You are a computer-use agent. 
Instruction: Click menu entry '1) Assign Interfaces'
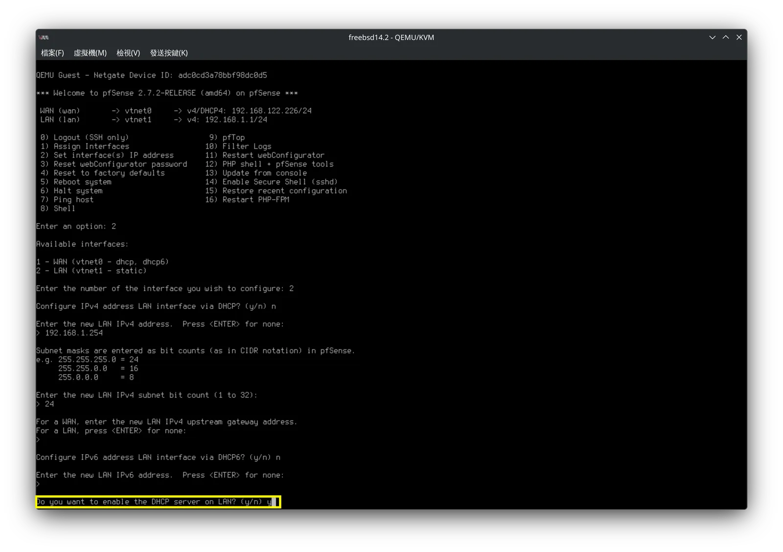[85, 146]
